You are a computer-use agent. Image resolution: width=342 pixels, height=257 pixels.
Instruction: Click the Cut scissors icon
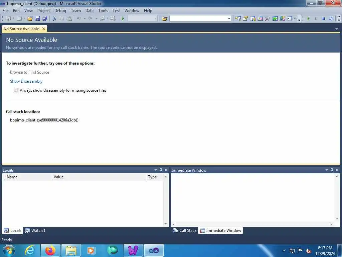pos(54,19)
